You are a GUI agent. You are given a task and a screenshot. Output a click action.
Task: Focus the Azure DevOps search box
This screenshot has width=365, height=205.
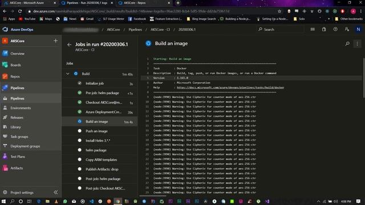pos(280,30)
